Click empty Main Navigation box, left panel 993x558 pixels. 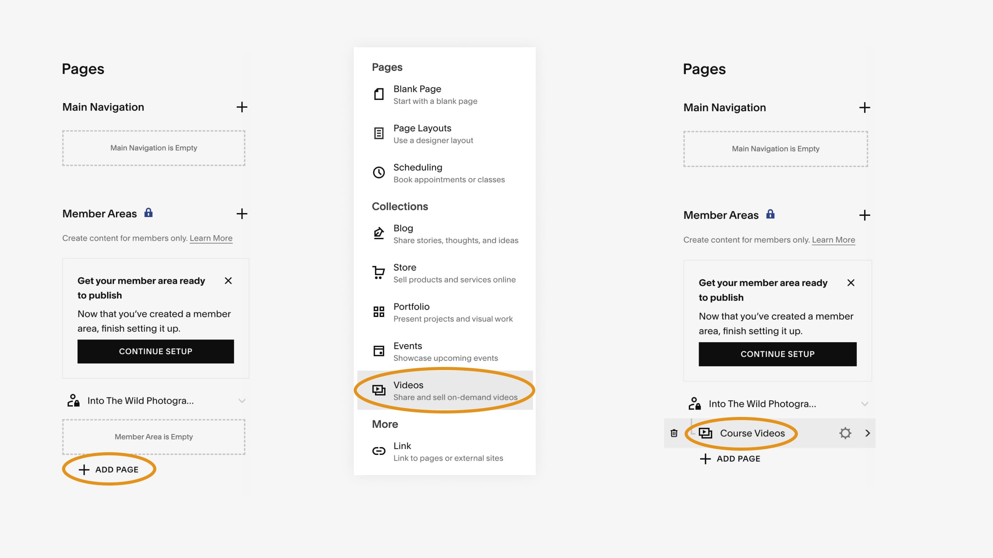click(x=154, y=148)
